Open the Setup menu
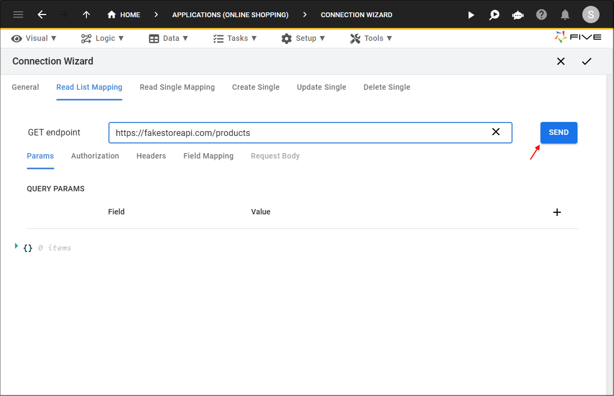 tap(303, 39)
